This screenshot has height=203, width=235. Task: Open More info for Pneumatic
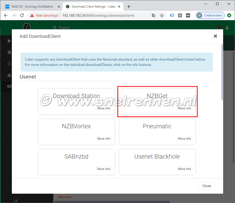pyautogui.click(x=184, y=139)
